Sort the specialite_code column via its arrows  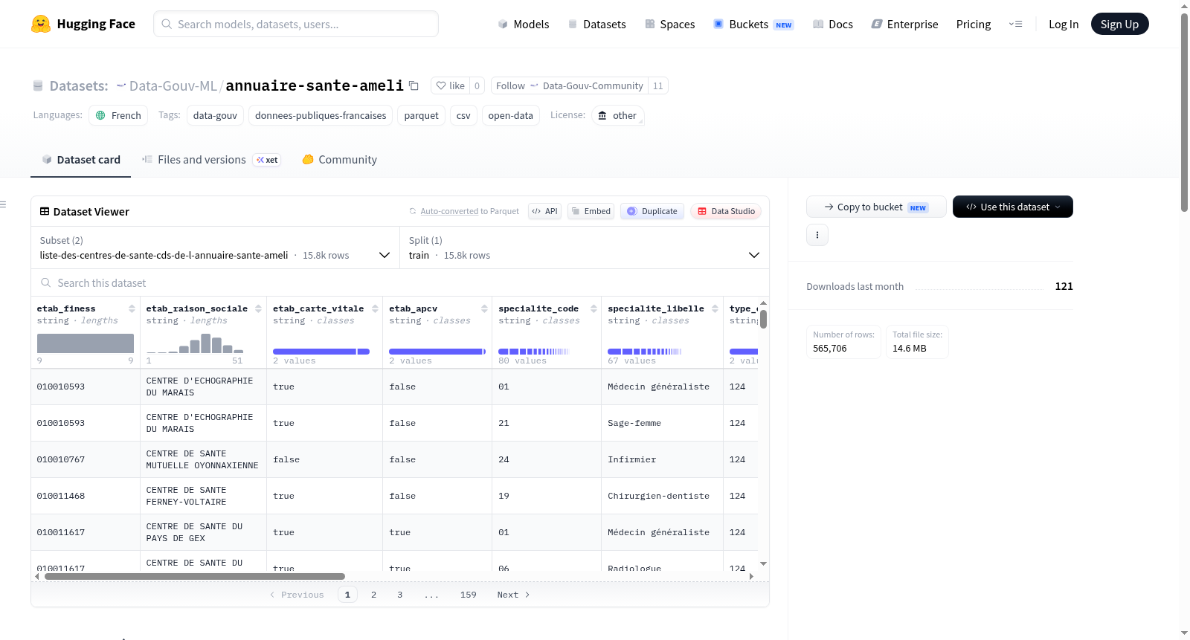click(594, 308)
